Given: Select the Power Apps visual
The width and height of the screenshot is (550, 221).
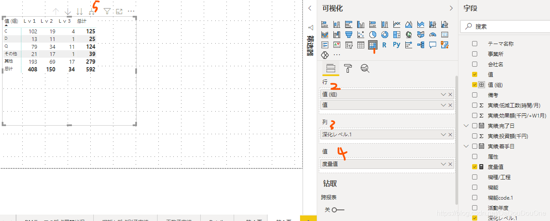Looking at the screenshot, I should click(324, 55).
